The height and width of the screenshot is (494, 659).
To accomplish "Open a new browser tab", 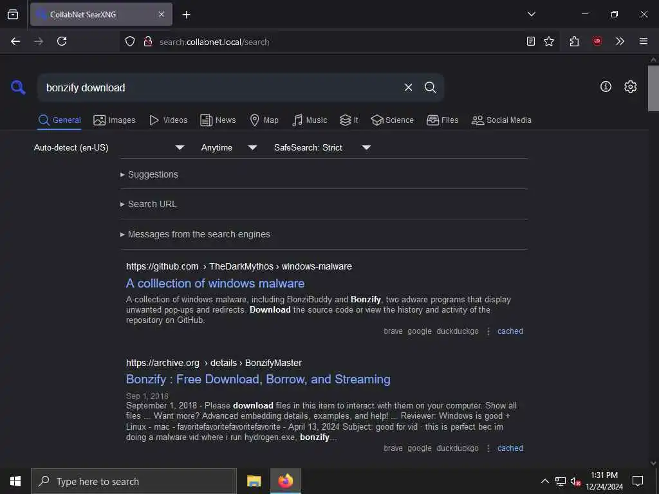I will coord(186,15).
